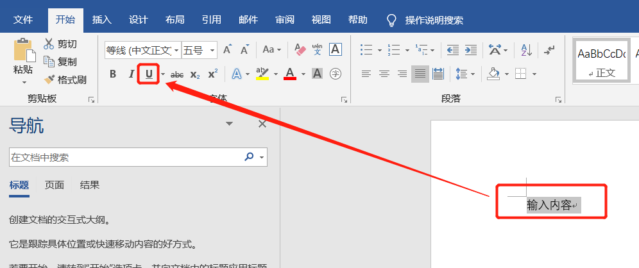Click the Copy button
The width and height of the screenshot is (639, 268).
click(x=60, y=62)
